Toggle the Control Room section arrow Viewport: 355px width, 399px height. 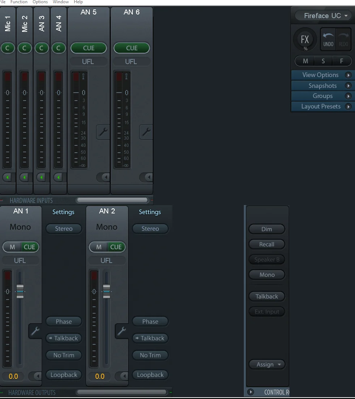pyautogui.click(x=250, y=392)
